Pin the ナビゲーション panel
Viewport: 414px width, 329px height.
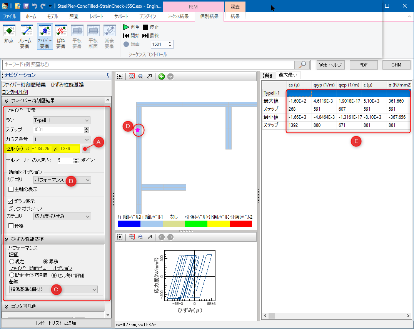[108, 75]
